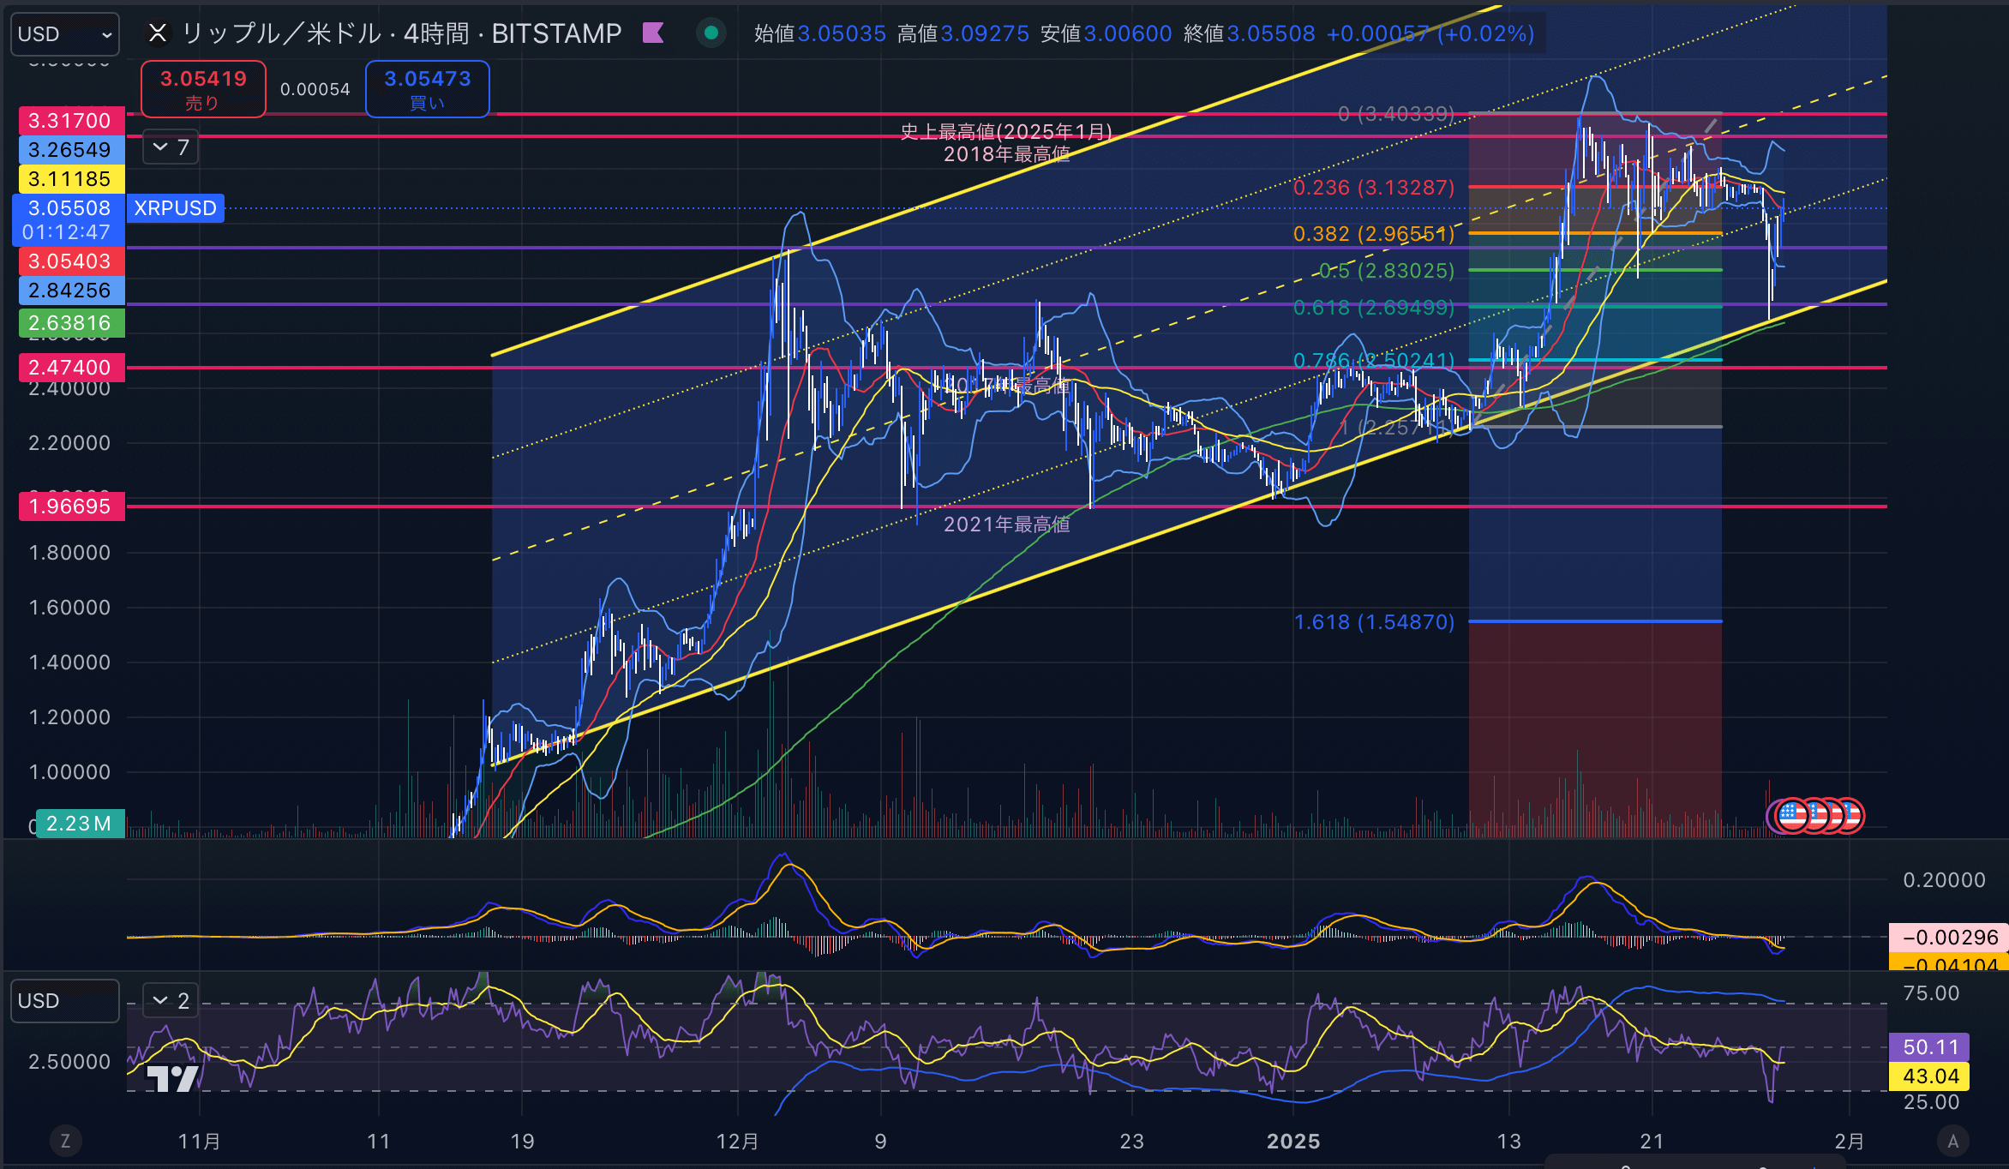Toggle the A auto-scale button at bottom right

point(1953,1141)
